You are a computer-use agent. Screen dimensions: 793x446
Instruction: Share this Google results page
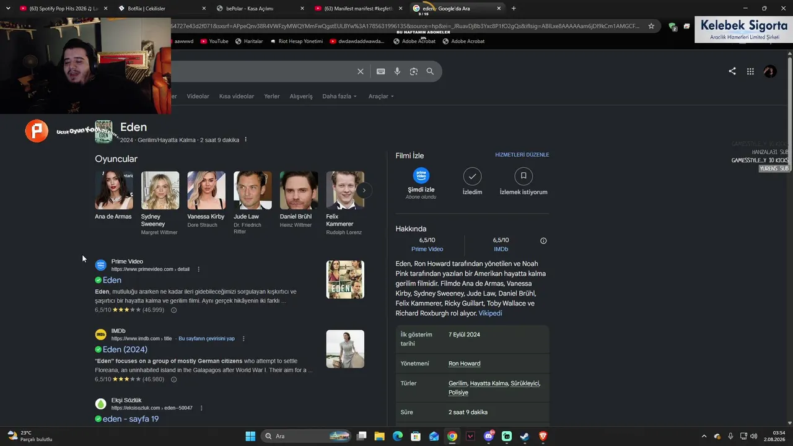point(732,71)
